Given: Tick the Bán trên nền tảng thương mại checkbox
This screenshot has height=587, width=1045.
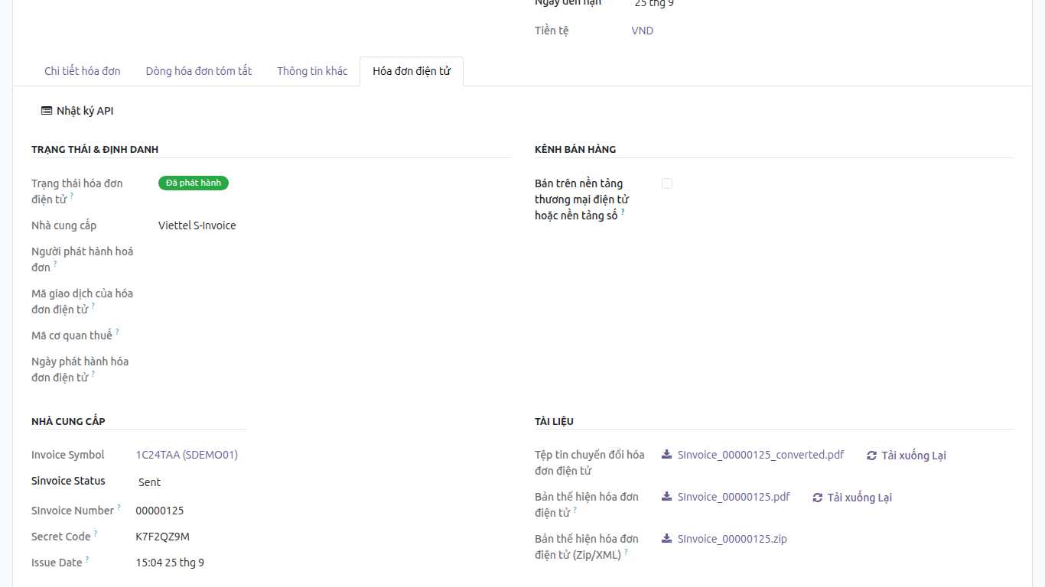Looking at the screenshot, I should pos(667,183).
